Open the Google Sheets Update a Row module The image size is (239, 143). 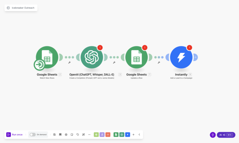tap(136, 57)
